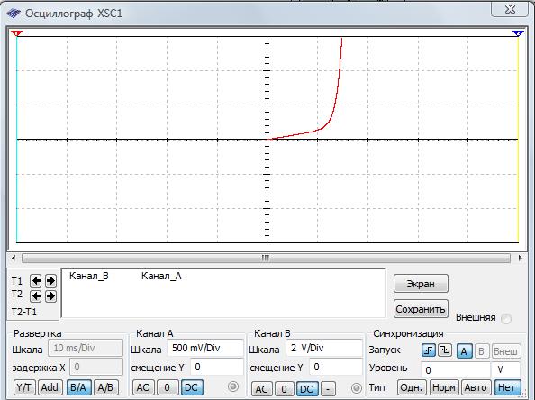Click the horizontal scrollbar thumb

(x=266, y=258)
